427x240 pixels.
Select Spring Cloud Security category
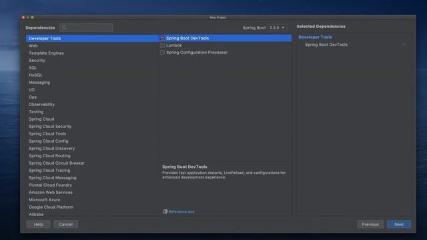coord(92,127)
